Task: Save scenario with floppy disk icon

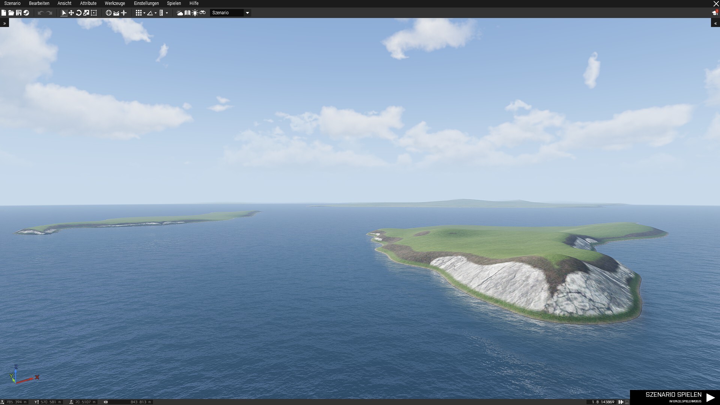Action: [19, 13]
